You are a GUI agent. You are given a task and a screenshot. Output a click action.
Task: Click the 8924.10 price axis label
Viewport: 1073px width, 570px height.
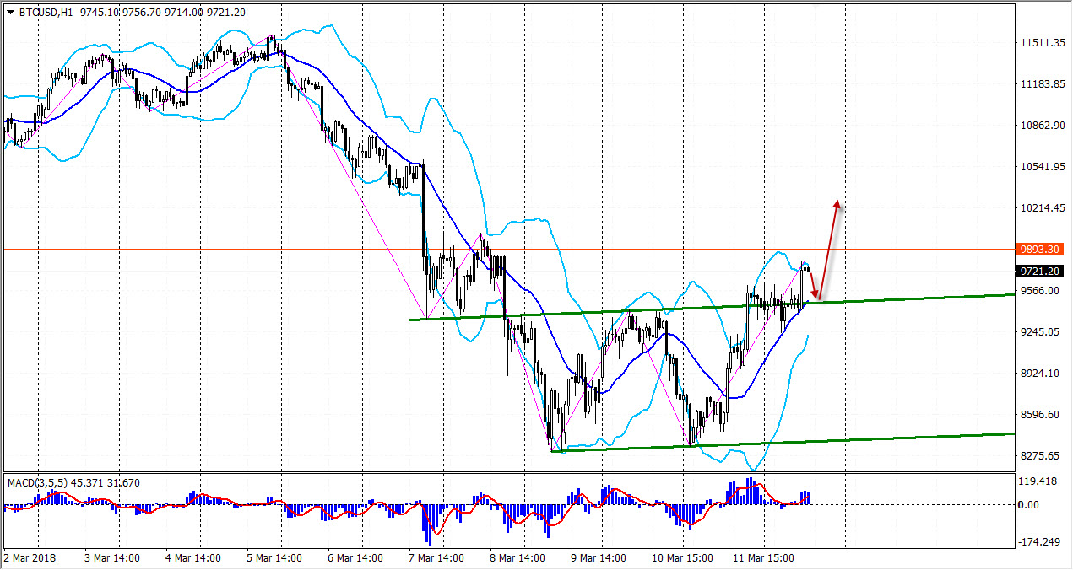coord(1041,374)
